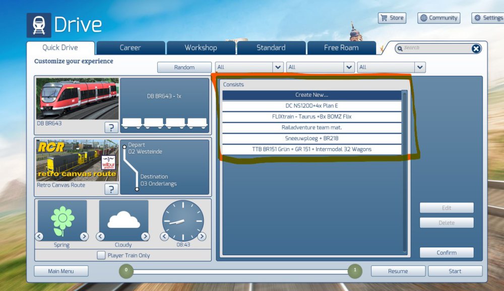Expand the third All filter dropdown
This screenshot has width=504, height=291.
coord(420,67)
